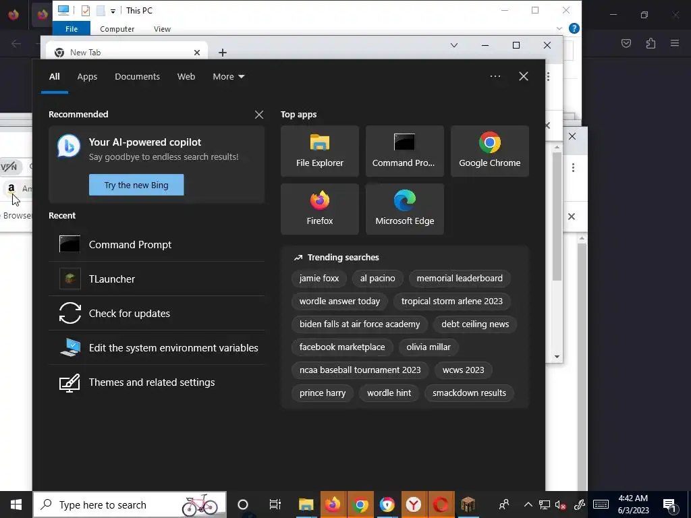Open Firefox tile in Top apps
Image resolution: width=691 pixels, height=518 pixels.
(319, 209)
